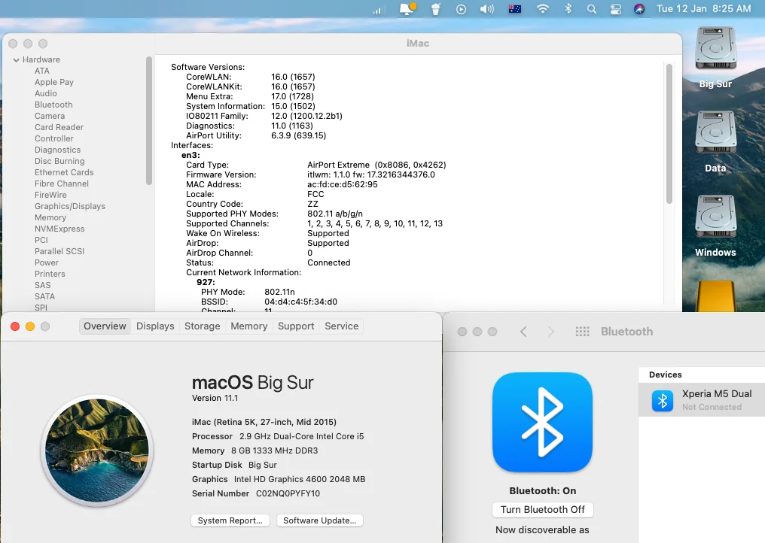
Task: Select Memory in the Hardware sidebar
Action: click(50, 217)
